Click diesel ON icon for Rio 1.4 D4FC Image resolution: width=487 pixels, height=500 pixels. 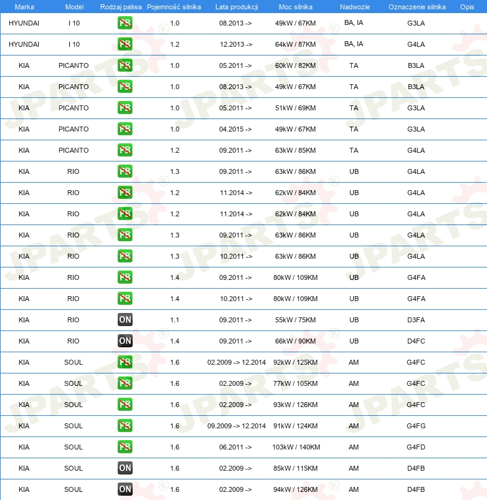click(125, 341)
